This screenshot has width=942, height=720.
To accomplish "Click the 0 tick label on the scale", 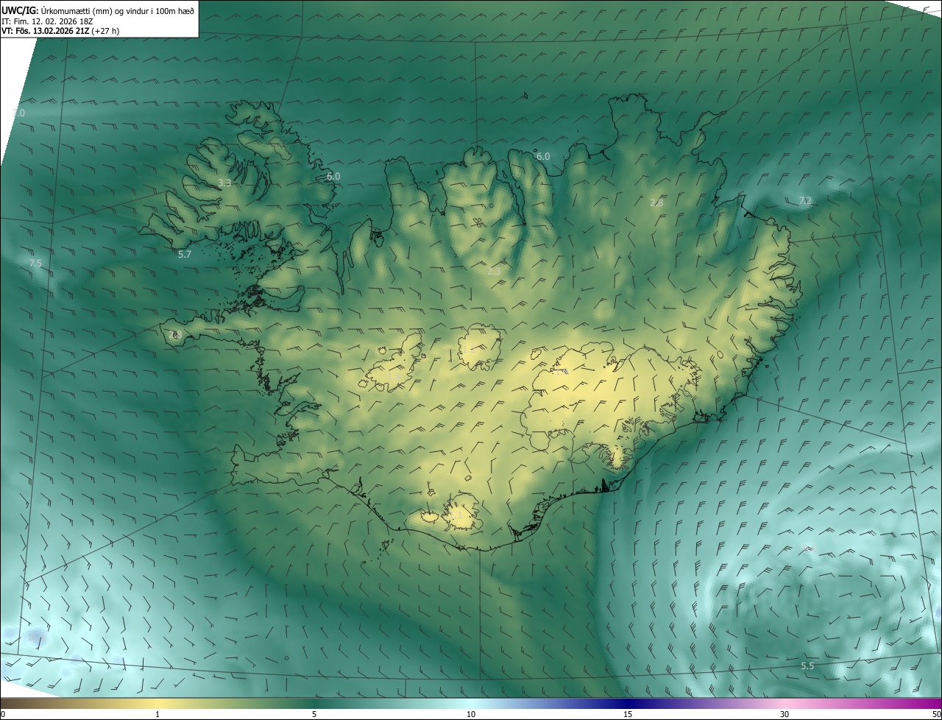I will pos(3,714).
